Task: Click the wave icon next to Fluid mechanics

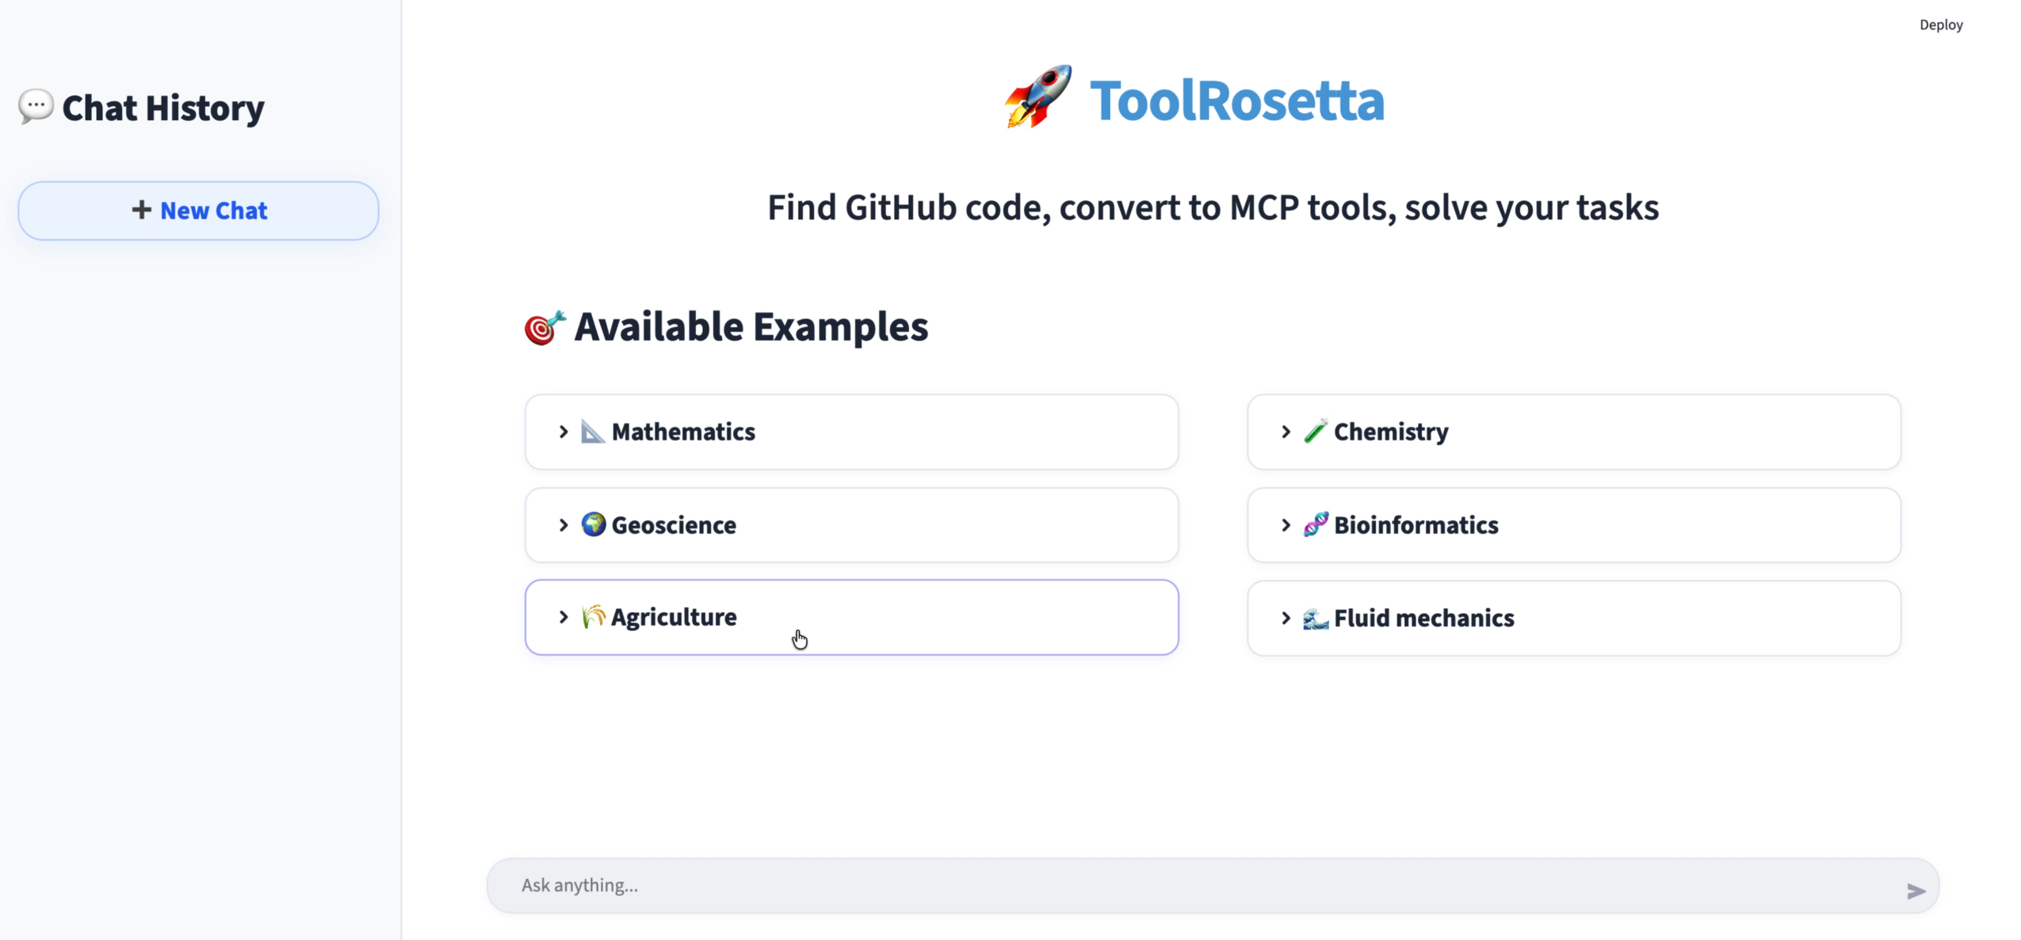Action: (1315, 618)
